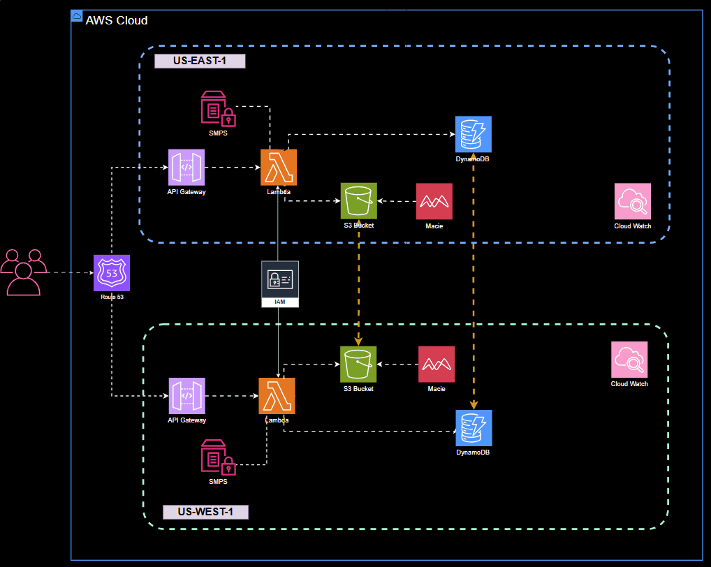Select the SMPS icon in US-WEST-1

218,457
